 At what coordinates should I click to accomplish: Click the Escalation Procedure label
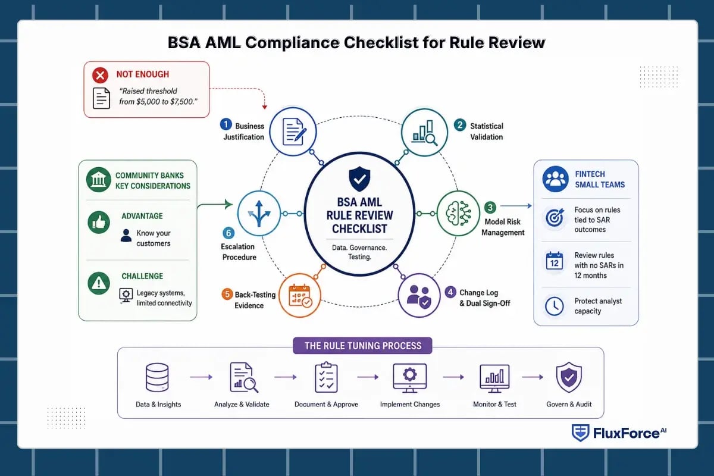point(239,252)
